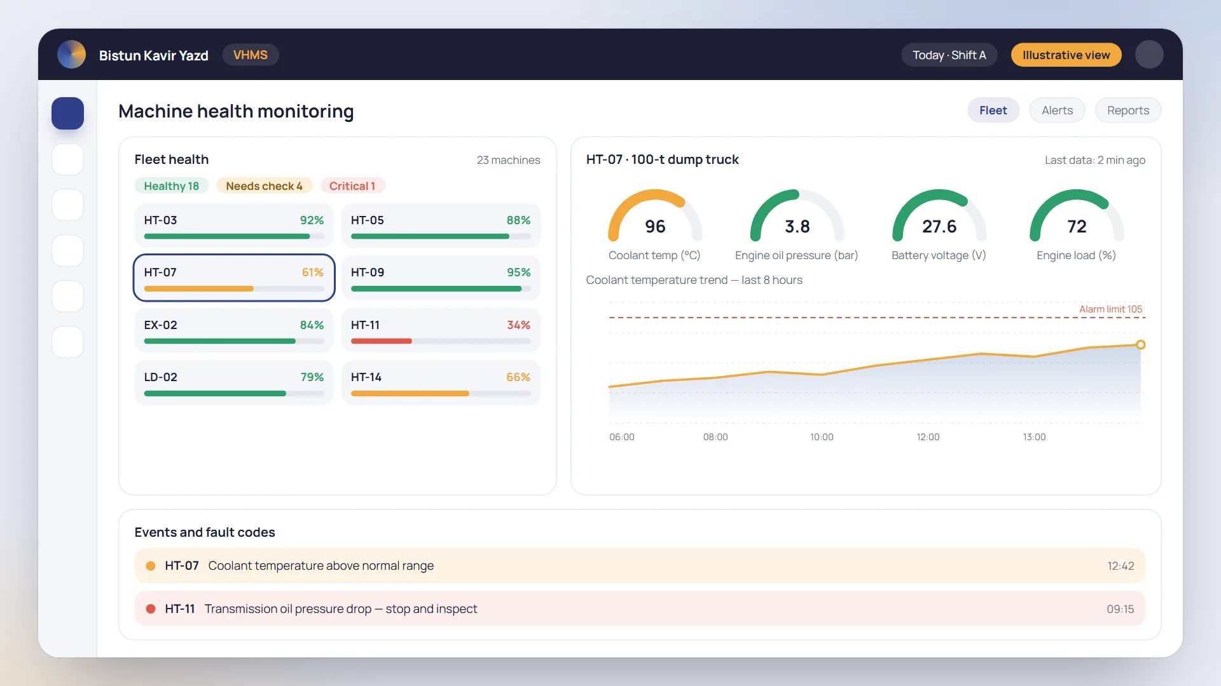Viewport: 1221px width, 686px height.
Task: Click the Engine oil pressure gauge
Action: coord(797,217)
